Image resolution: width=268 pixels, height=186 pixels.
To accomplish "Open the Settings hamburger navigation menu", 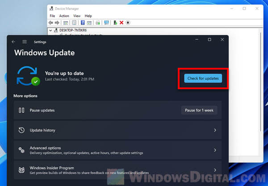I will pyautogui.click(x=25, y=41).
